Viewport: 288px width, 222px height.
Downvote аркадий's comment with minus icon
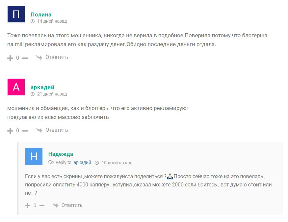click(25, 131)
